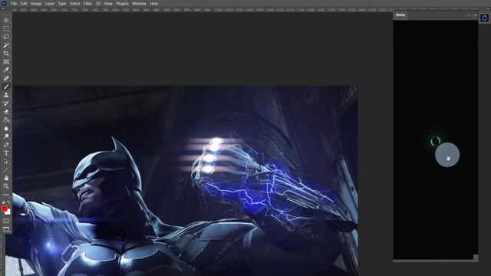Select the Zoom tool
Image resolution: width=491 pixels, height=276 pixels.
[x=6, y=186]
